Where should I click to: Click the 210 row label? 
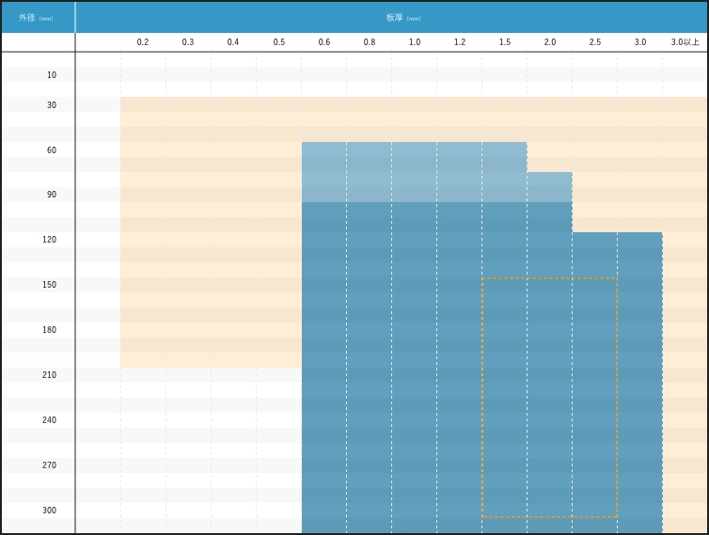[x=52, y=375]
